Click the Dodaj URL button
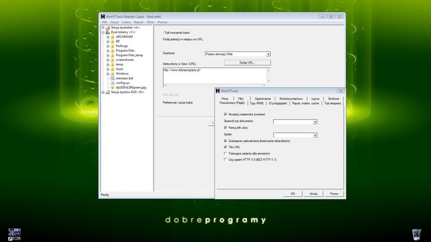Screen dimensions: 431x242 point(248,63)
